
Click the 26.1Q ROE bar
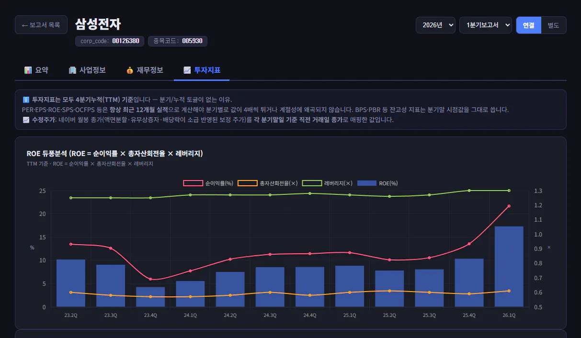click(x=509, y=267)
